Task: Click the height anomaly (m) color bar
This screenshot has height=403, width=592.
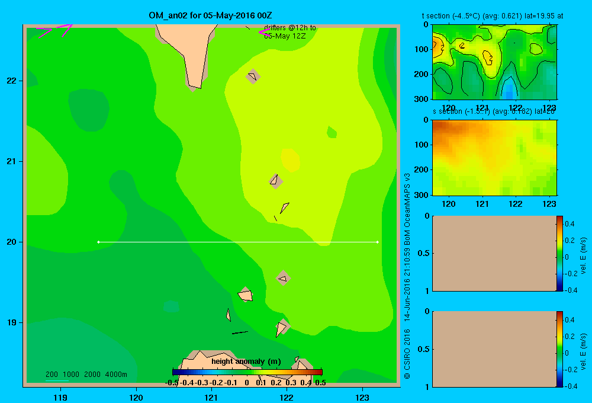Action: click(247, 372)
